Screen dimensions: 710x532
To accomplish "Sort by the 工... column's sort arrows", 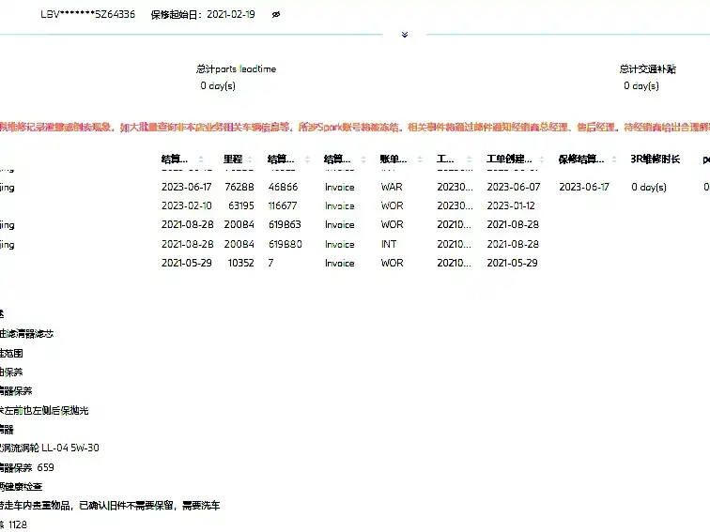I will coord(470,160).
